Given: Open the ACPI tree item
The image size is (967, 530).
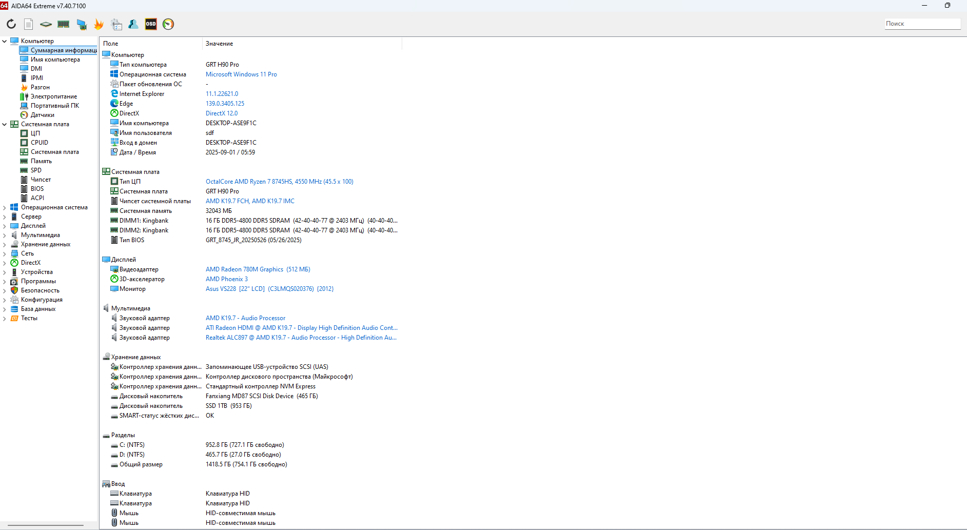Looking at the screenshot, I should tap(37, 198).
